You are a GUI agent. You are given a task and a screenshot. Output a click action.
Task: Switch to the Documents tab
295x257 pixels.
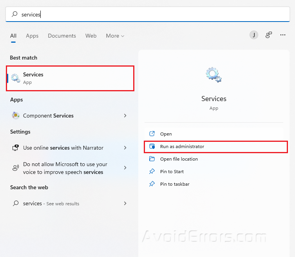(x=62, y=36)
